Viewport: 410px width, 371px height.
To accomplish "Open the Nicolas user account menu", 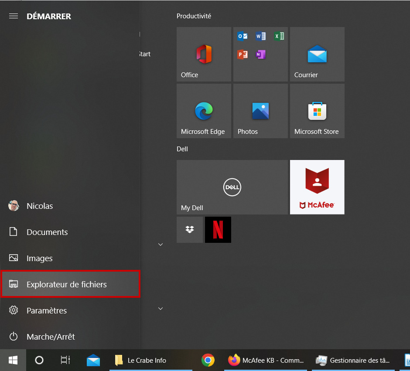I will (x=70, y=206).
